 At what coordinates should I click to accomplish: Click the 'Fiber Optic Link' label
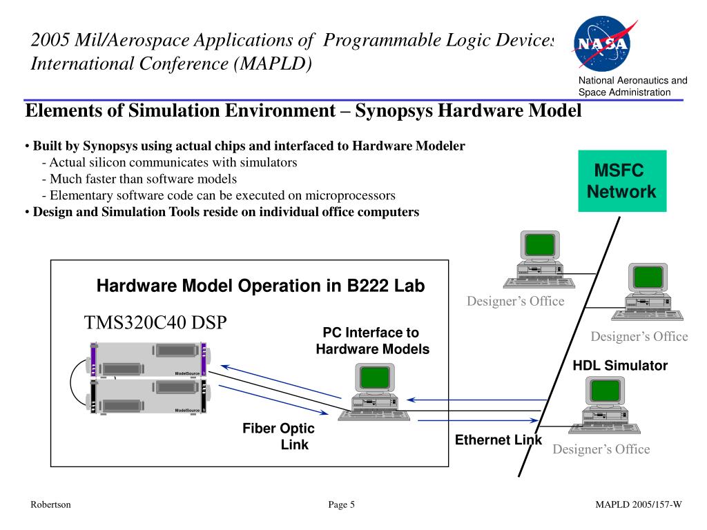[x=278, y=436]
